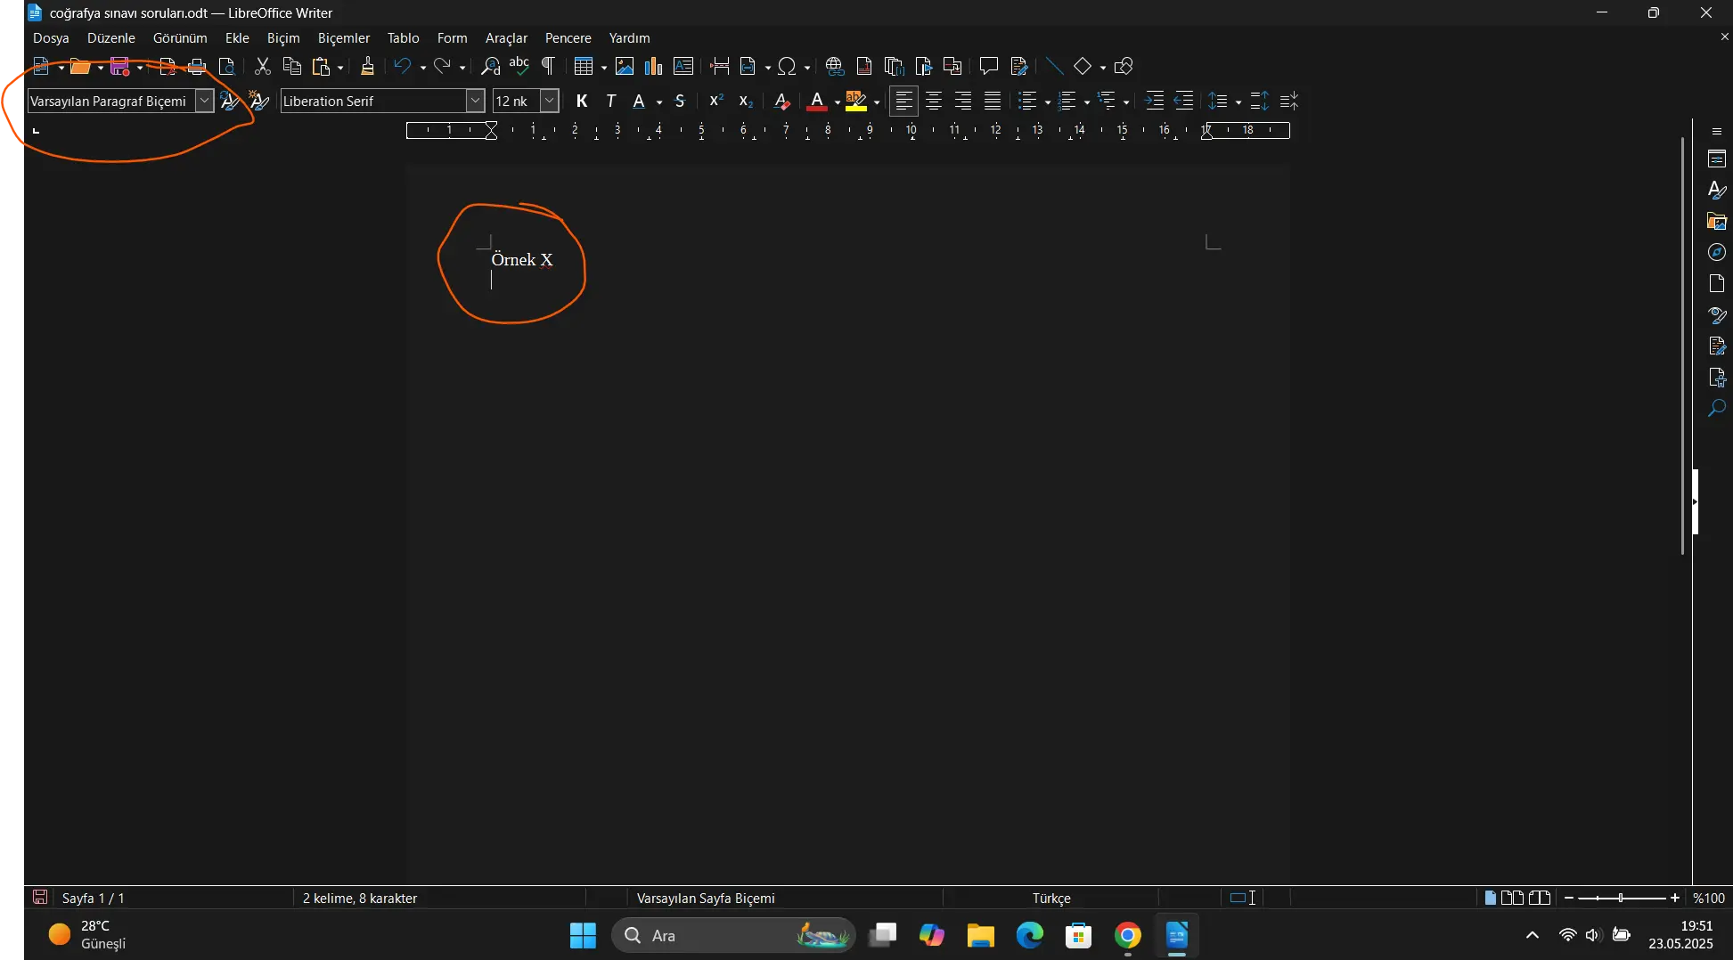This screenshot has width=1733, height=960.
Task: Expand the font size dropdown
Action: tap(550, 101)
